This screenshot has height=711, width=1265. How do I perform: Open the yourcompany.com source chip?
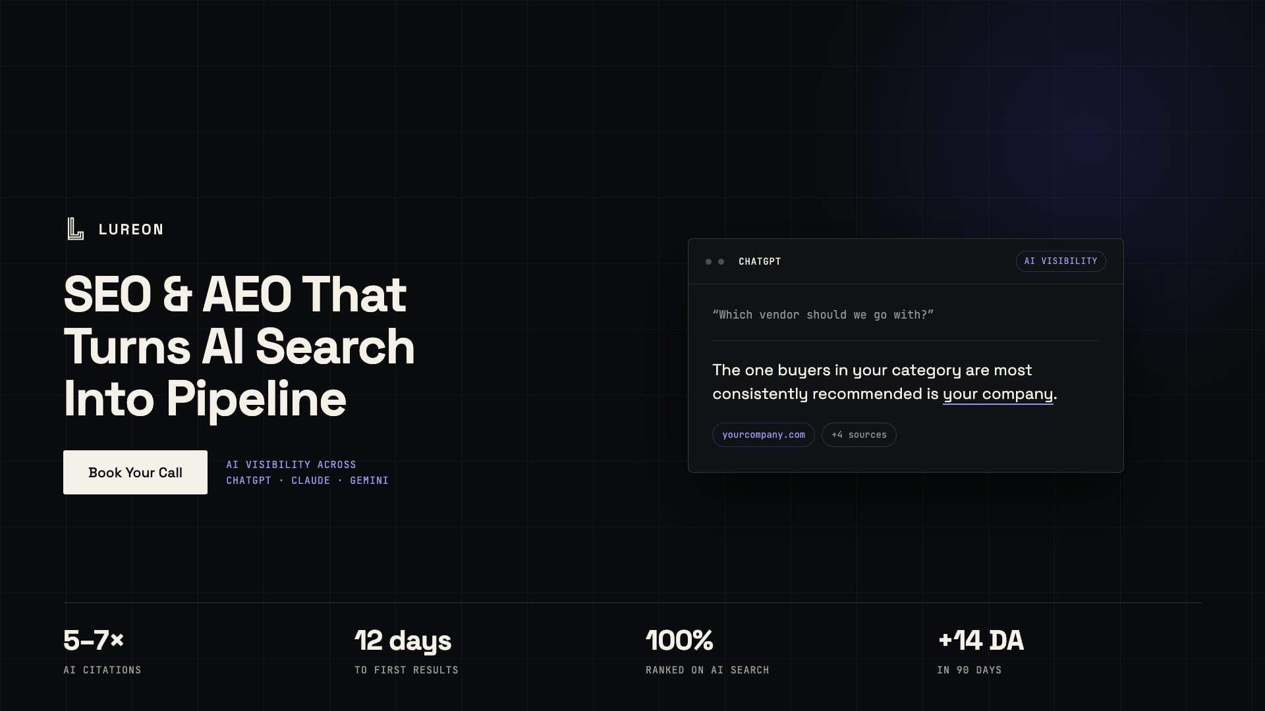pyautogui.click(x=764, y=434)
